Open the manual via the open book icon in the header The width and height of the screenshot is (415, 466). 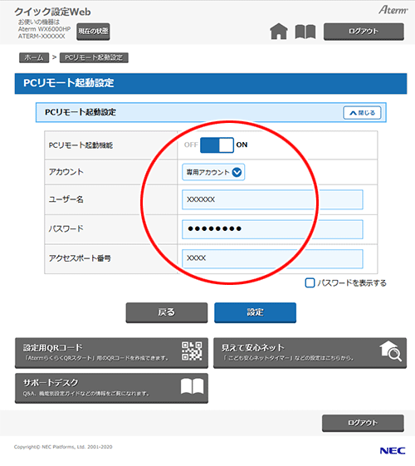[x=305, y=32]
